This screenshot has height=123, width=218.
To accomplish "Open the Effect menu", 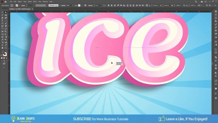I will click(35, 2).
